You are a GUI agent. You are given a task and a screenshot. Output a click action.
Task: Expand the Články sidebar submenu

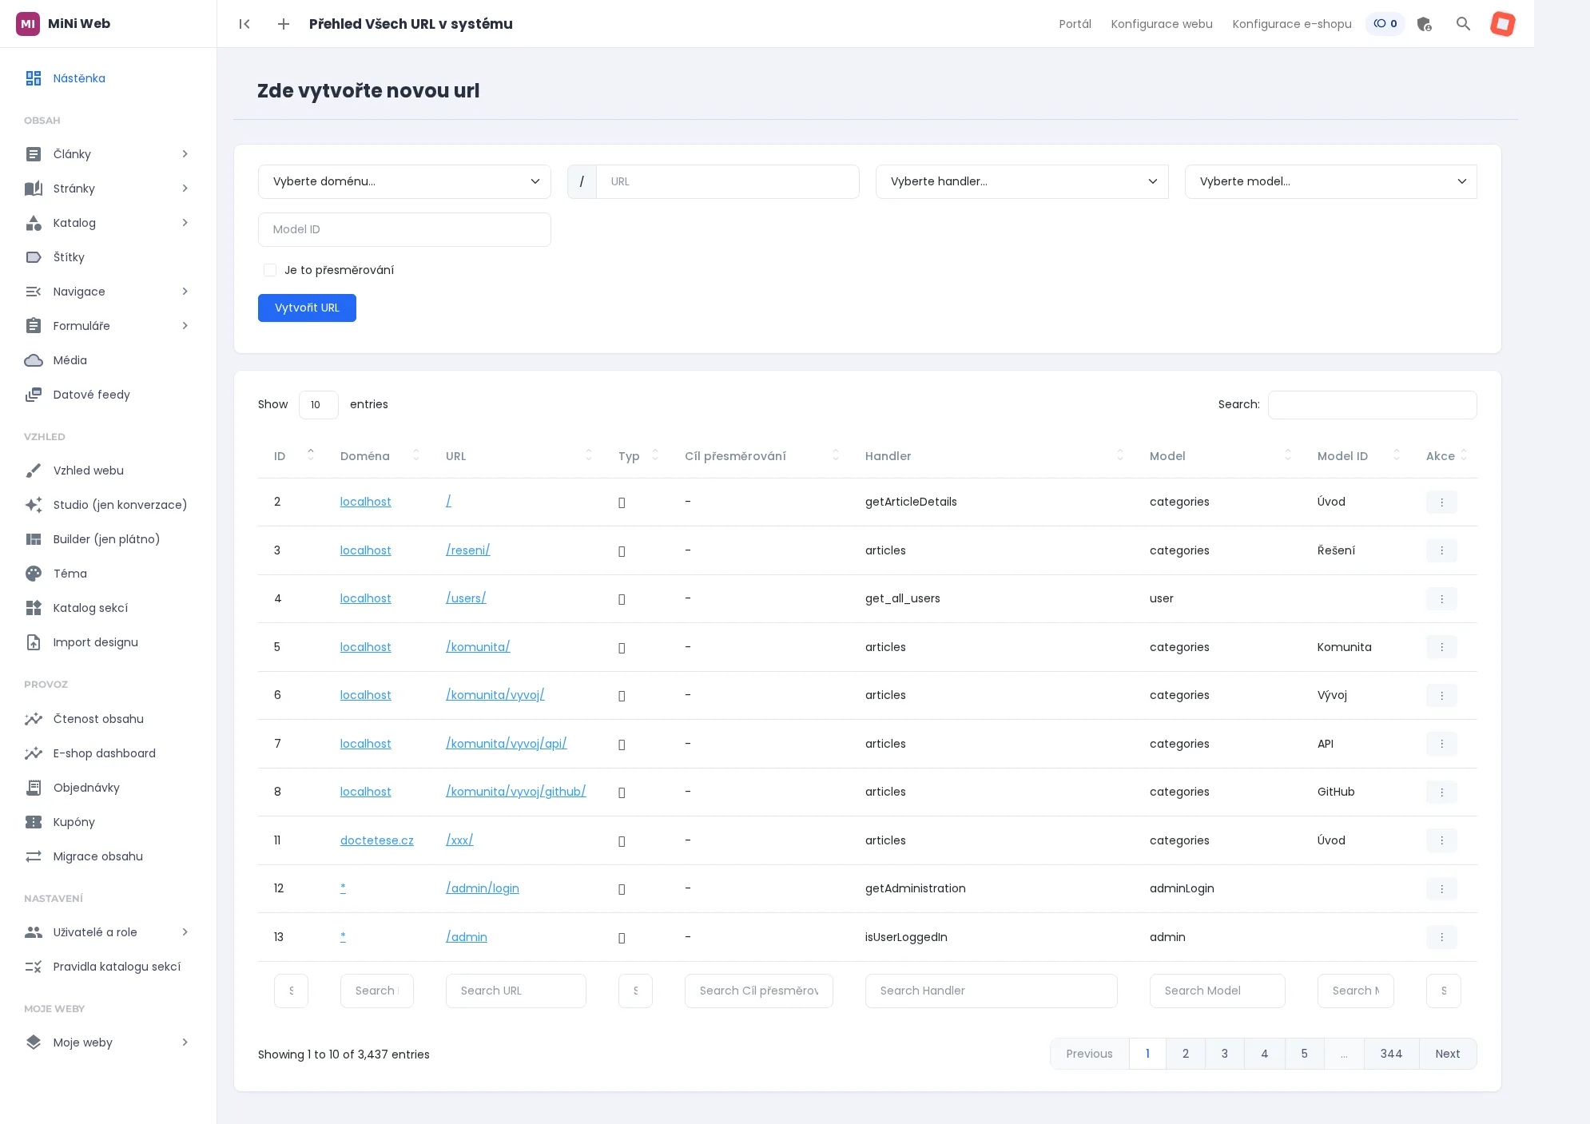185,154
